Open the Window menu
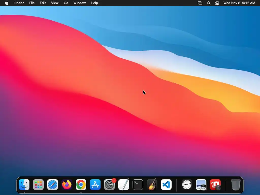 [x=79, y=3]
